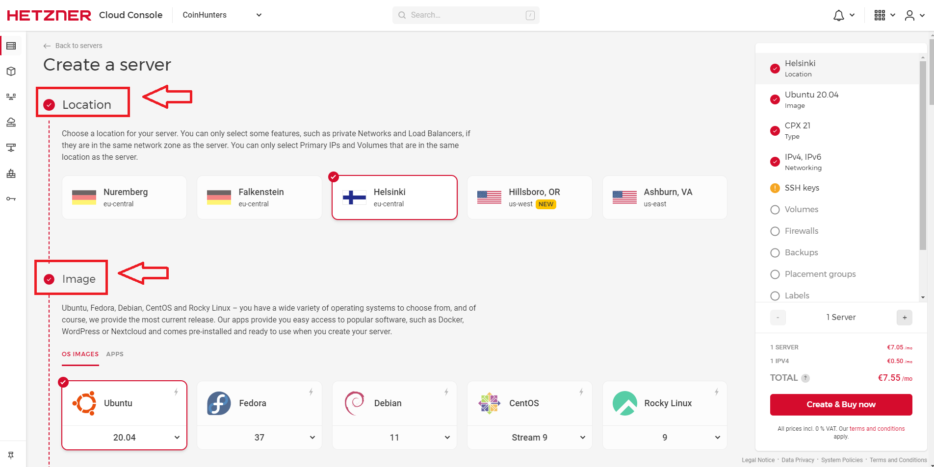Switch to the APPS tab
Image resolution: width=934 pixels, height=467 pixels.
coord(115,354)
